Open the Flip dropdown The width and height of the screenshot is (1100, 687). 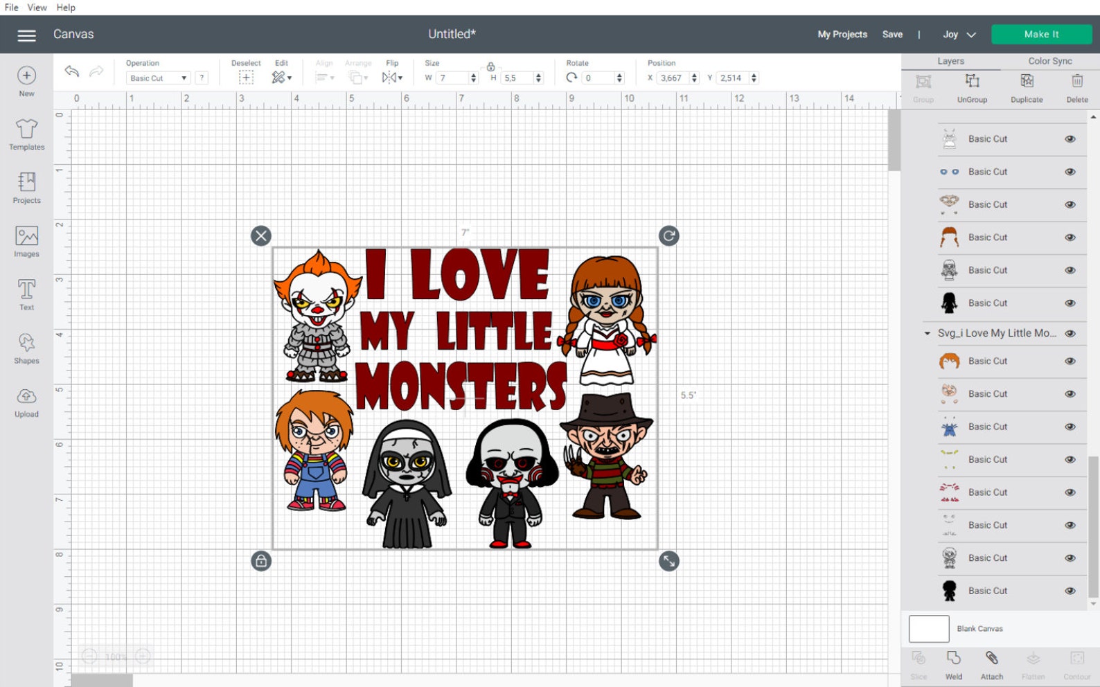tap(392, 78)
